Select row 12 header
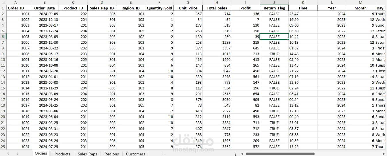The width and height of the screenshot is (387, 156). 3,71
